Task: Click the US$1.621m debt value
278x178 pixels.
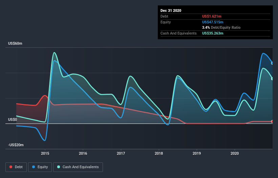Action: [x=212, y=16]
